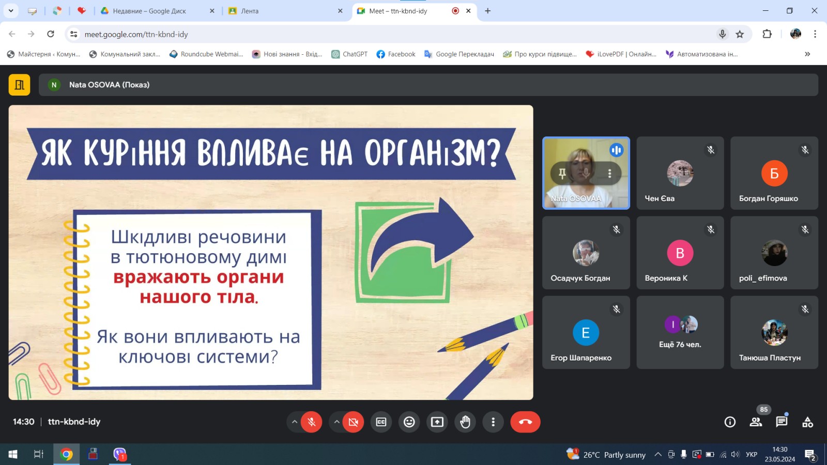Click the present screen button
This screenshot has width=827, height=465.
coord(437,422)
